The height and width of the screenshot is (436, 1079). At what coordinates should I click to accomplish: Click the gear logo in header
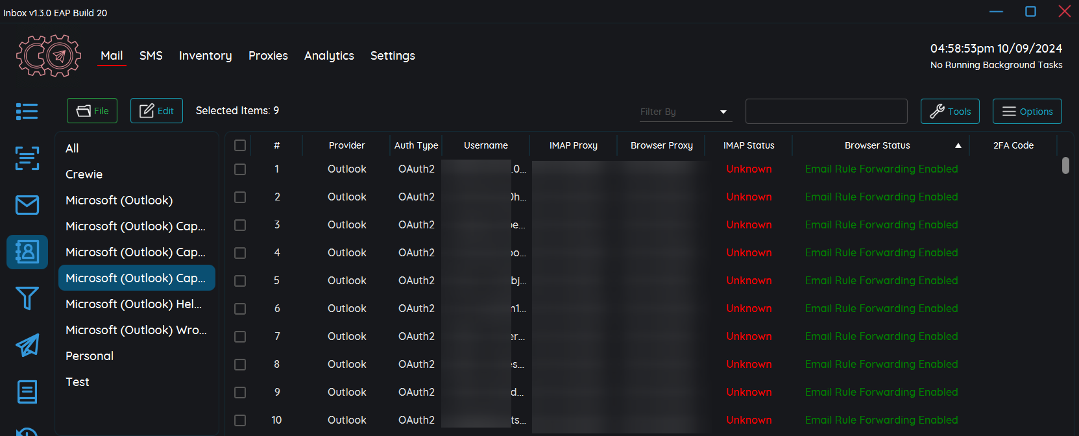coord(49,56)
